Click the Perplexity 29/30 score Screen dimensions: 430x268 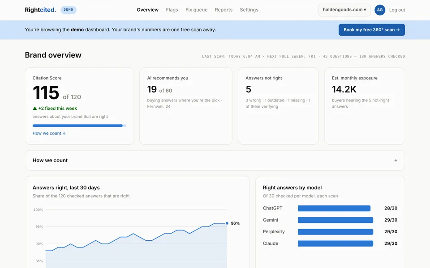pos(391,232)
